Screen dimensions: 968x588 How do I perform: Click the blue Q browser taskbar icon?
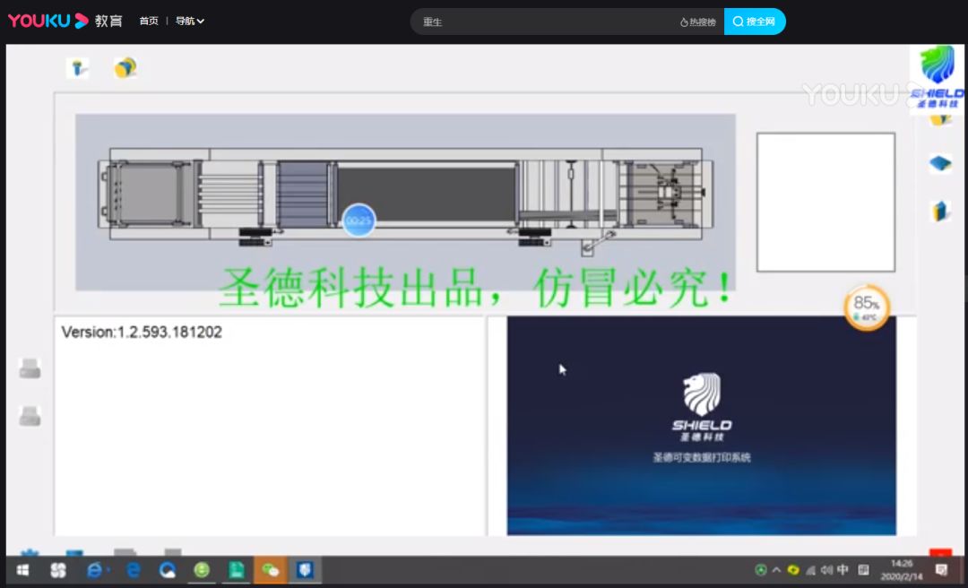(168, 570)
